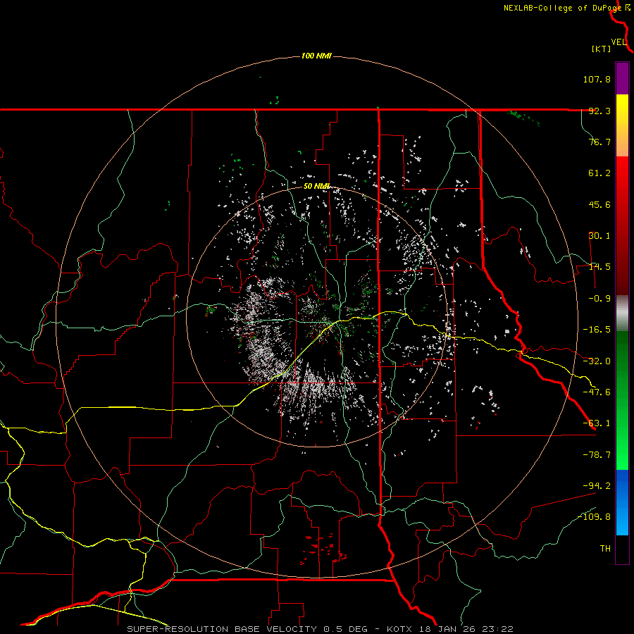Click the Super-Resolution Base Velocity caption
This screenshot has height=634, width=634.
321,629
